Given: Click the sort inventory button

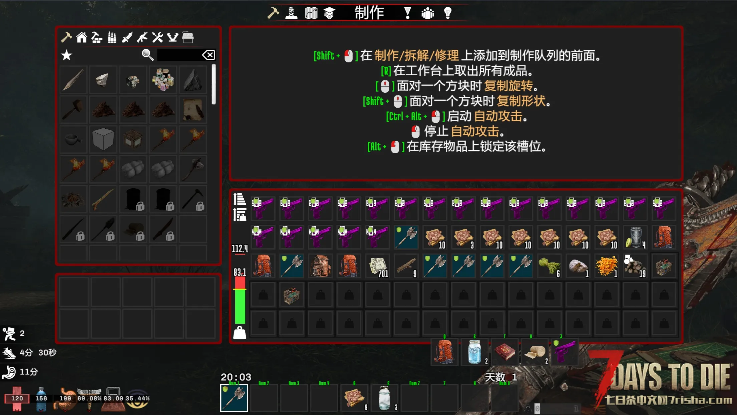Looking at the screenshot, I should click(240, 199).
